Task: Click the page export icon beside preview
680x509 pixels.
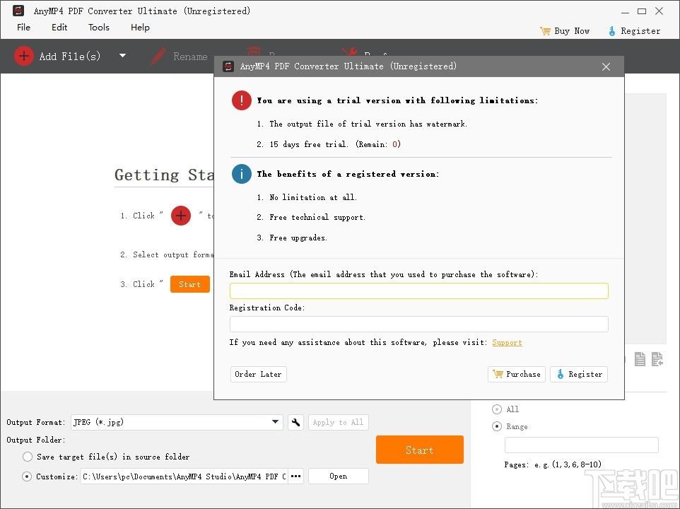Action: click(657, 359)
